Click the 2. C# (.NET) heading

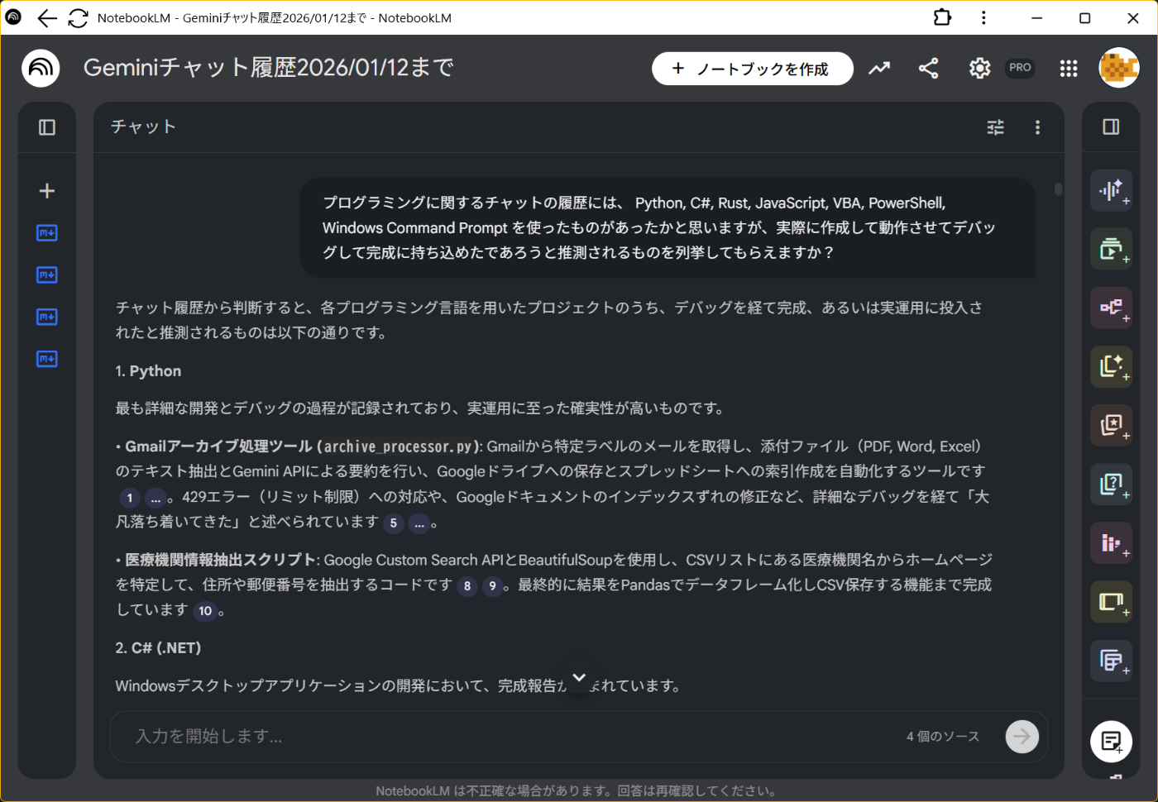pyautogui.click(x=158, y=648)
